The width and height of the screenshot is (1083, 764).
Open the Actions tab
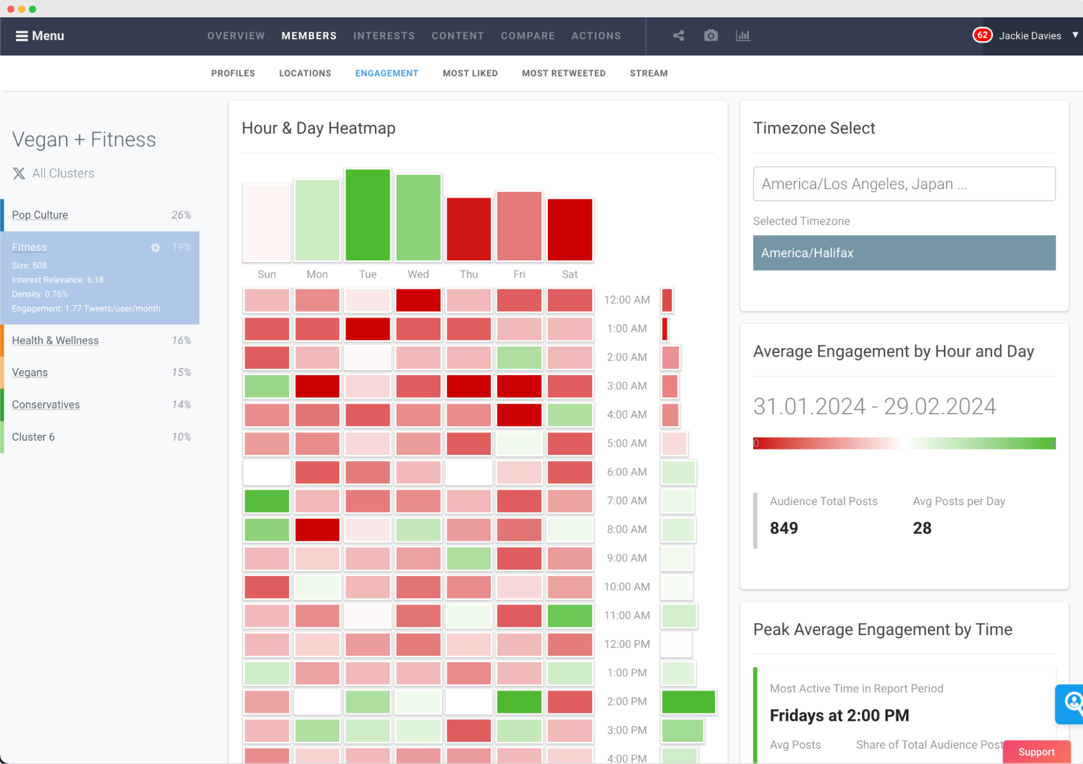[x=596, y=36]
